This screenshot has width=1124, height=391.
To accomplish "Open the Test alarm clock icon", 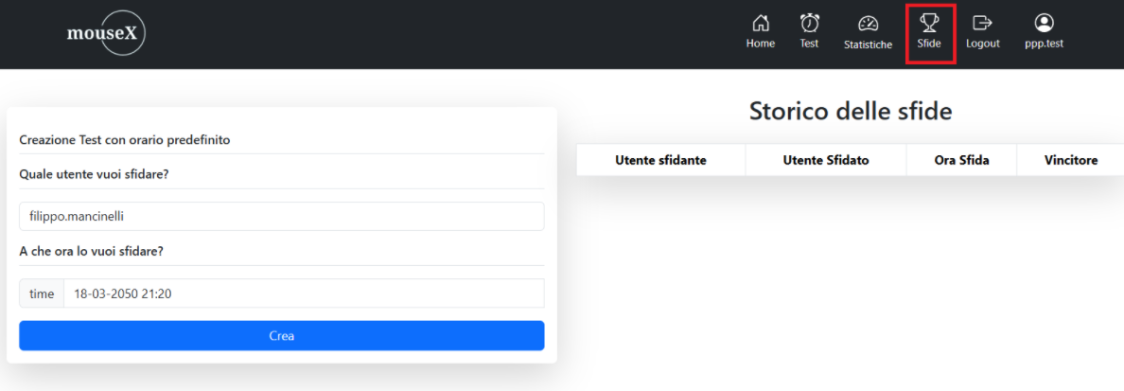I will coord(809,23).
